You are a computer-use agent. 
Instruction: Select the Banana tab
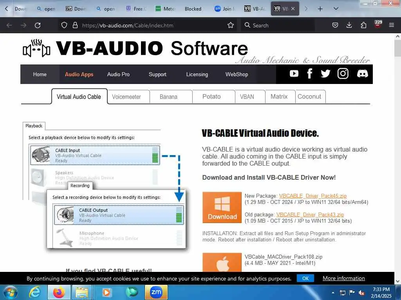click(168, 97)
